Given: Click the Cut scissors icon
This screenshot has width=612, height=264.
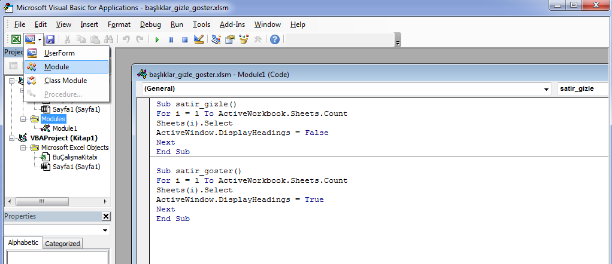Looking at the screenshot, I should pyautogui.click(x=67, y=39).
